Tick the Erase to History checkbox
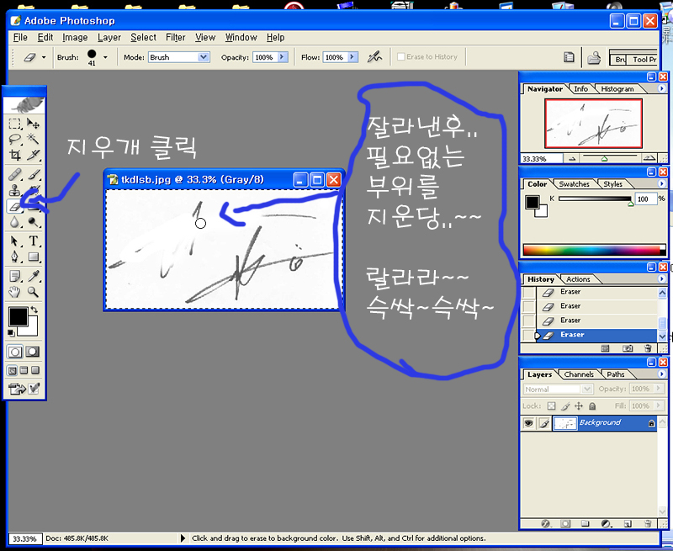 [401, 57]
